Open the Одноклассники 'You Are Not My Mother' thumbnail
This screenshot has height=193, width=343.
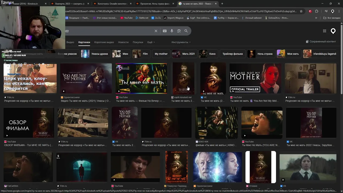coord(86,79)
